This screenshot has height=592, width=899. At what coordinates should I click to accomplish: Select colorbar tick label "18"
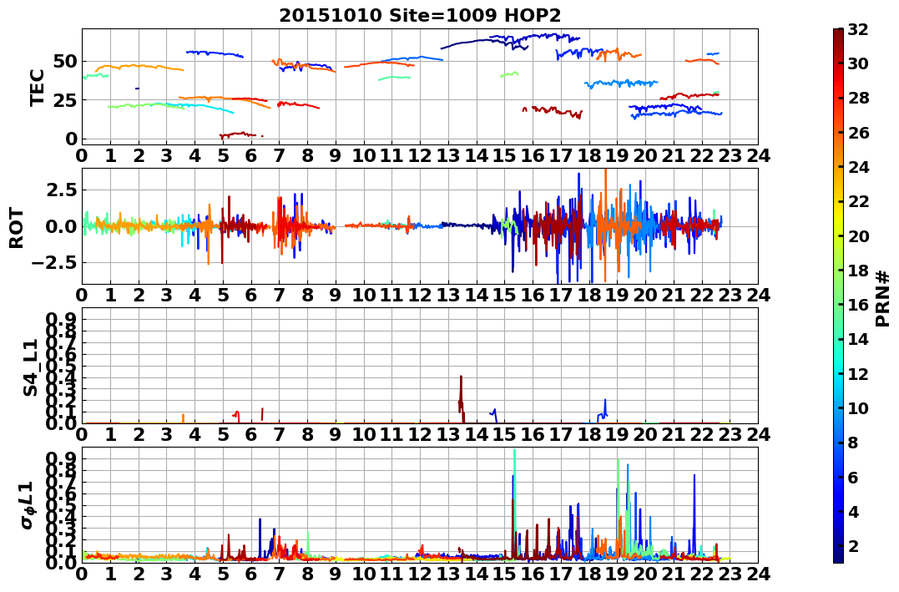[x=858, y=271]
